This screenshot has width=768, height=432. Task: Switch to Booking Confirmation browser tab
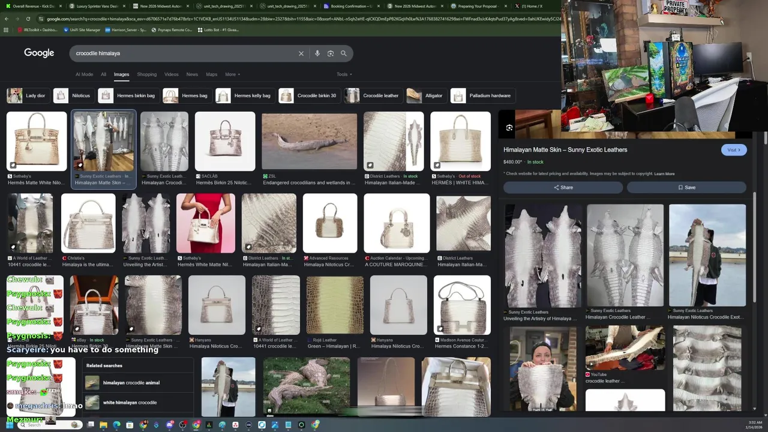[x=350, y=6]
